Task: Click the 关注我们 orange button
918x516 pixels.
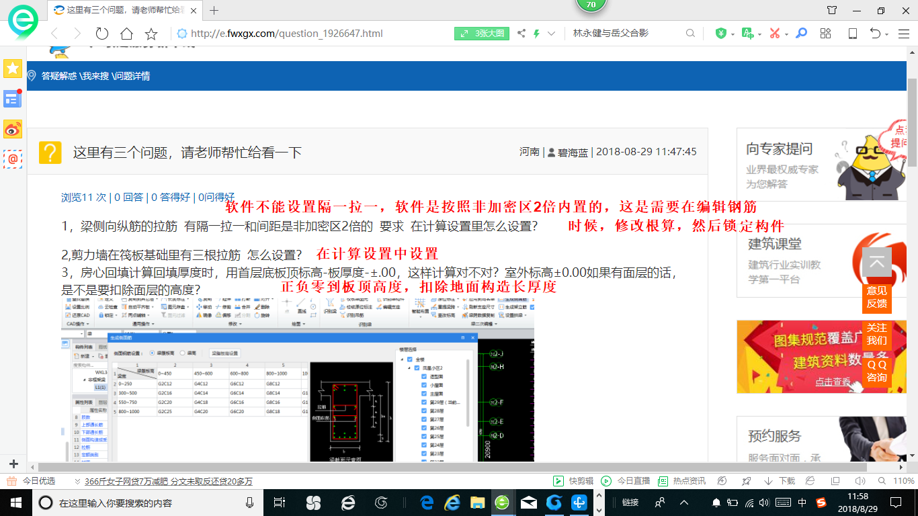Action: click(x=876, y=334)
